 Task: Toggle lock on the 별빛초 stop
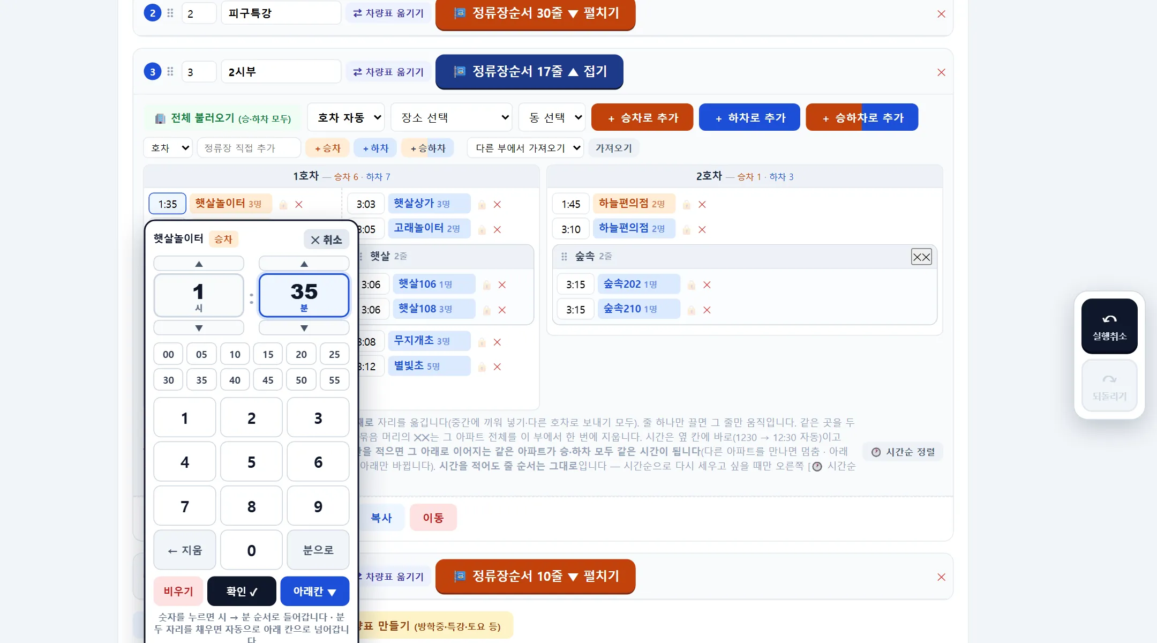pos(482,367)
